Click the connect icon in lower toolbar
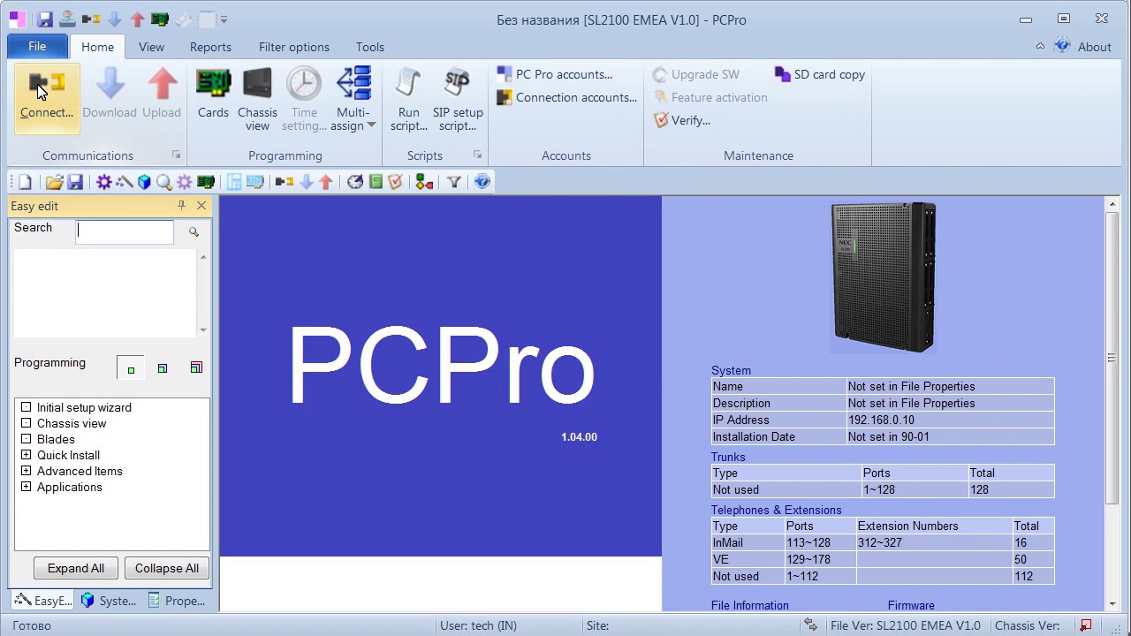 pyautogui.click(x=284, y=182)
